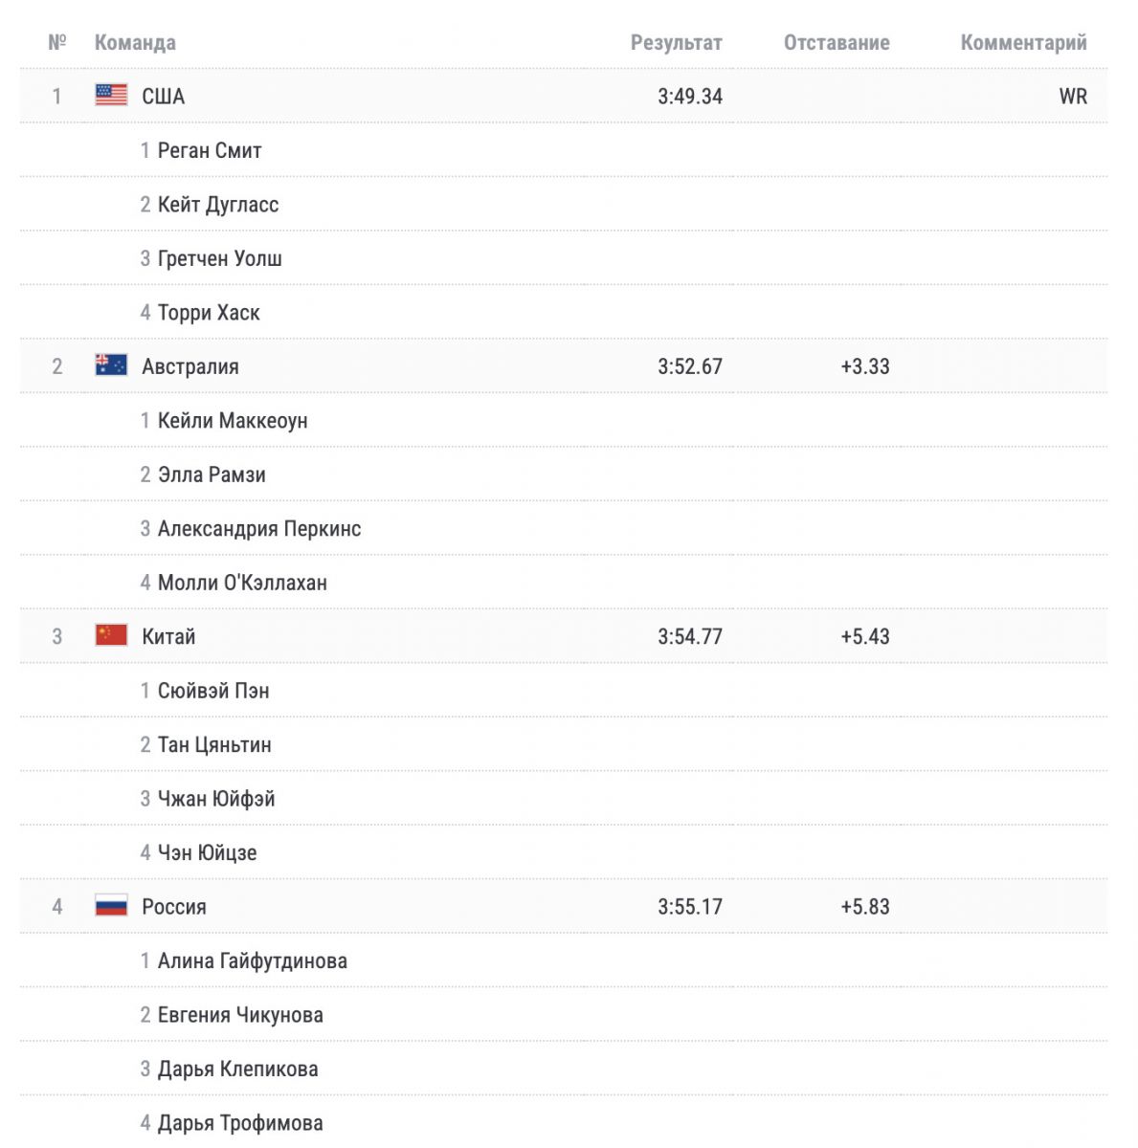Click the China flag icon
This screenshot has width=1138, height=1148.
[x=111, y=634]
